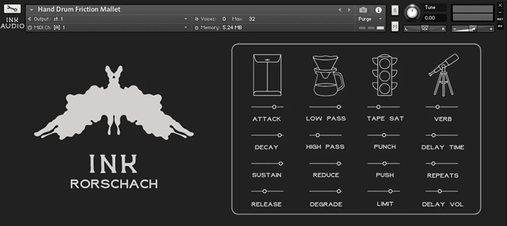Click the TAPE SAT label
Viewport: 507px width, 226px height.
click(385, 118)
